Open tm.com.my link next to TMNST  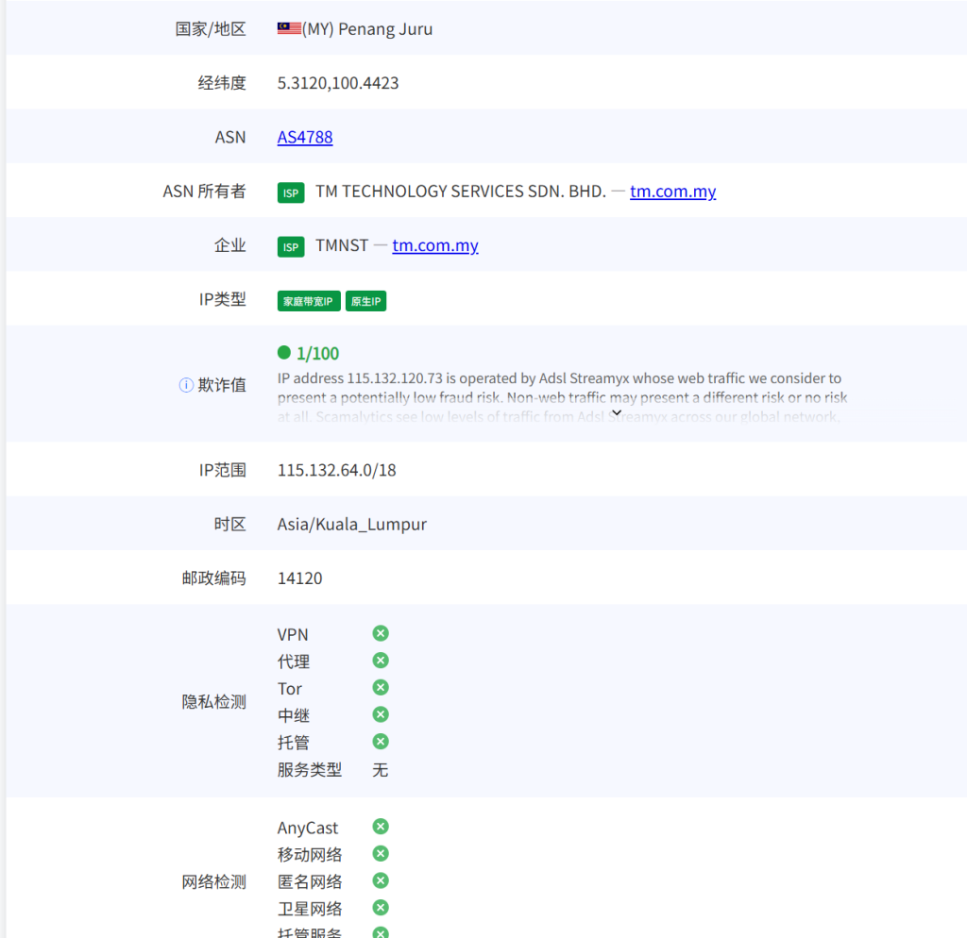point(435,245)
